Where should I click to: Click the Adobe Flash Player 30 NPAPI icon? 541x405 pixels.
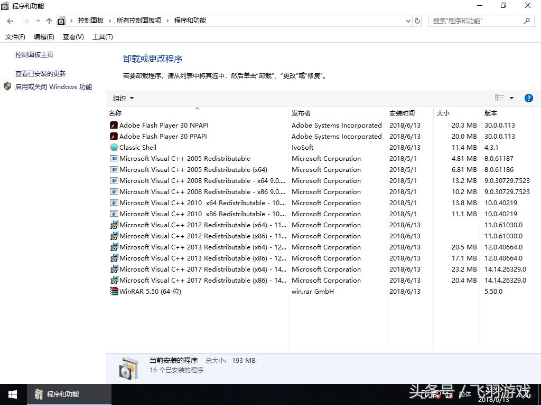point(114,126)
